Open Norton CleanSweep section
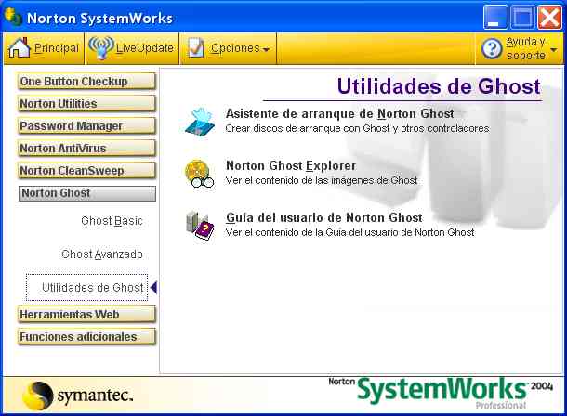Viewport: 567px width, 416px height. 86,171
